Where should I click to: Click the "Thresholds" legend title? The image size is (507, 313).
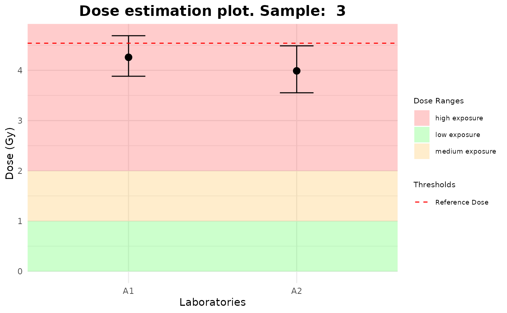coord(434,185)
